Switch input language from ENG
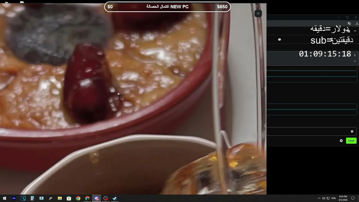Viewport: 359px width, 202px height. [x=334, y=198]
